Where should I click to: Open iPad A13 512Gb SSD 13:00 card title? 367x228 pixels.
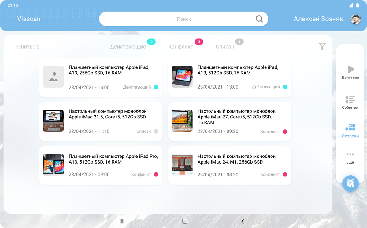click(x=238, y=70)
